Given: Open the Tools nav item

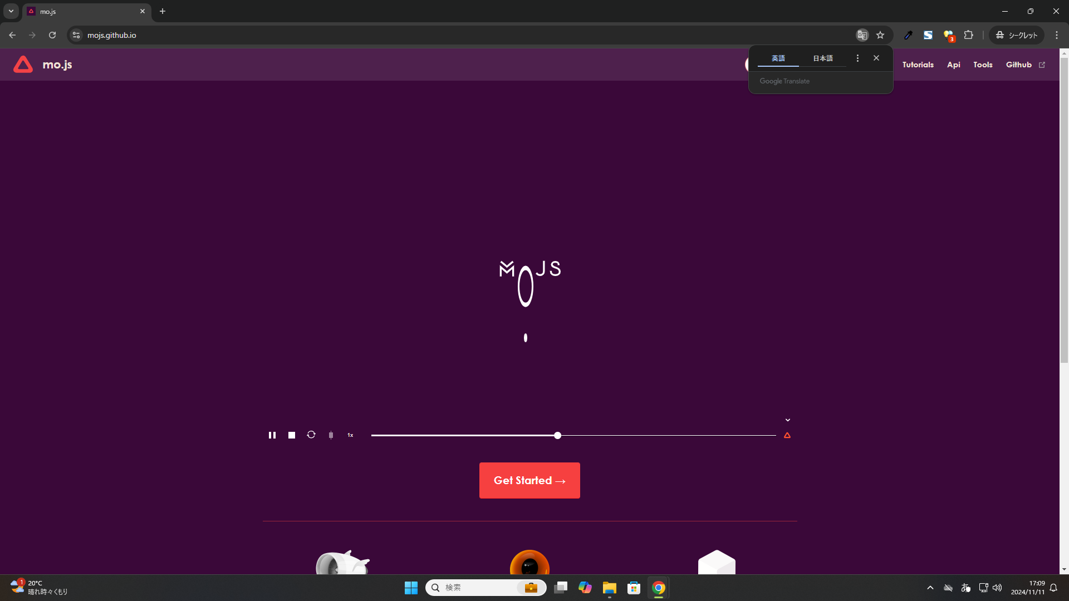Looking at the screenshot, I should tap(983, 65).
